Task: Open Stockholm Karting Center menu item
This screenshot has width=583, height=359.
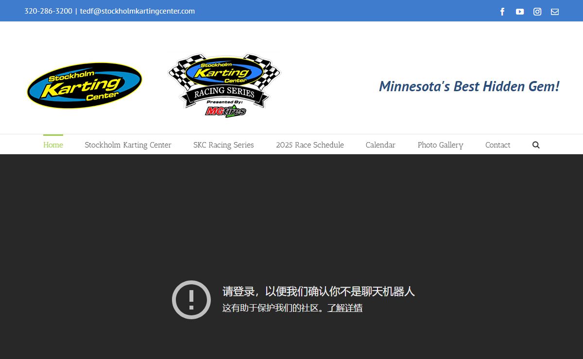Action: (128, 145)
